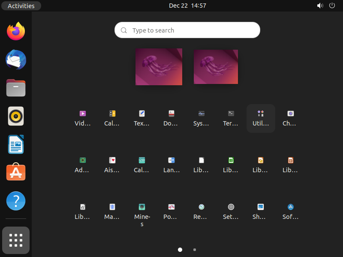343x257 pixels.
Task: Open Language Support app
Action: click(x=171, y=165)
